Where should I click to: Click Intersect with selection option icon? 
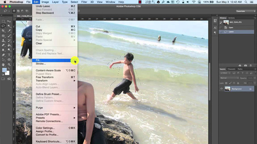(x=27, y=11)
